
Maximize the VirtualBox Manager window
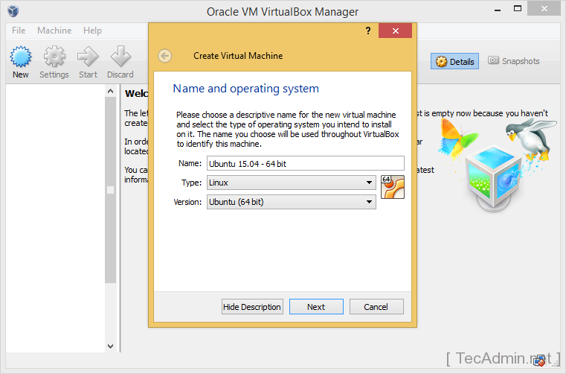[518, 9]
